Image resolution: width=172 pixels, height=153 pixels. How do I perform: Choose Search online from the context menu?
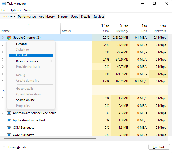pos(25,100)
